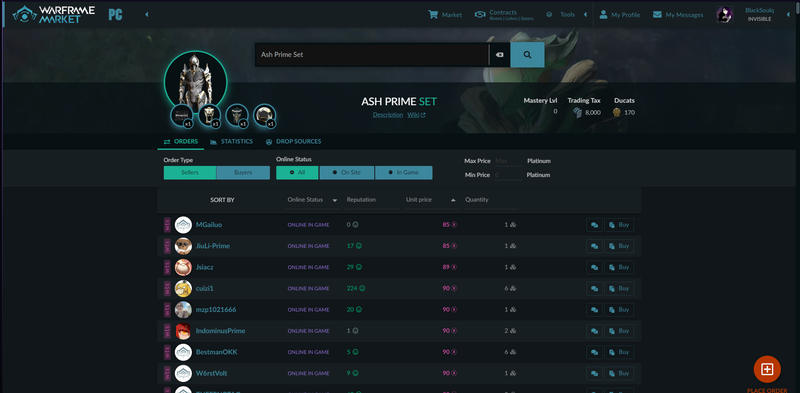The width and height of the screenshot is (800, 393).
Task: Message seller W6rstVolt via chat icon
Action: pos(595,373)
